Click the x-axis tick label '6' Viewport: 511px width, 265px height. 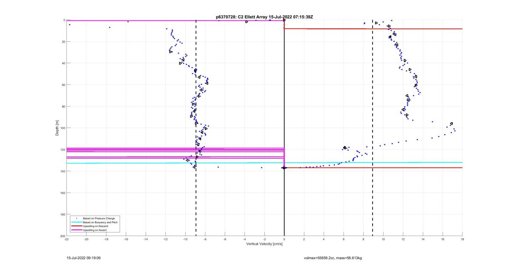coord(344,239)
